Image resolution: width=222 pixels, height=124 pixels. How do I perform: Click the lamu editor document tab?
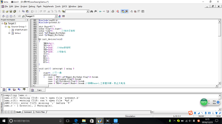(38, 90)
